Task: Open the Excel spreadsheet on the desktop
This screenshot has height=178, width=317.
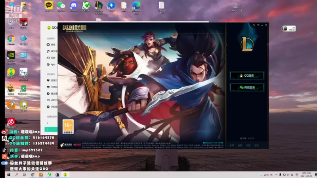Action: click(x=23, y=90)
